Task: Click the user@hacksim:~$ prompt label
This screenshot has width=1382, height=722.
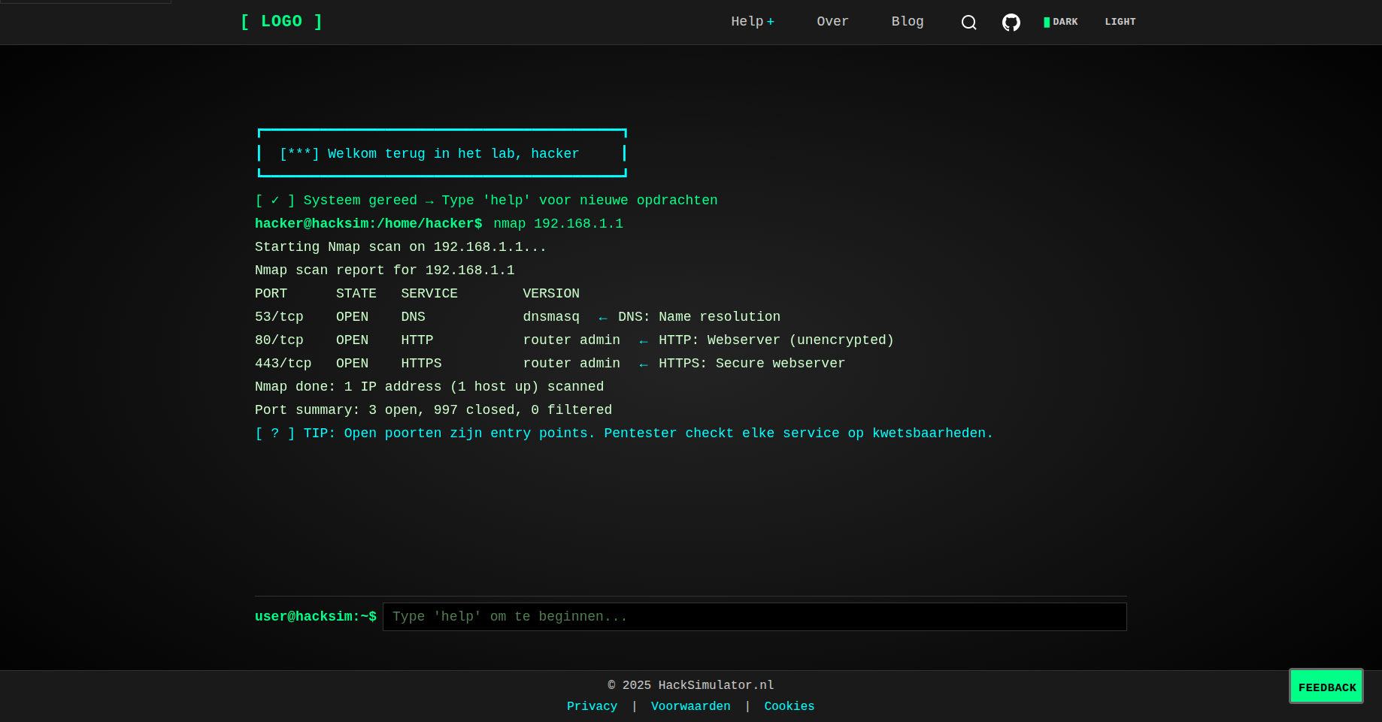Action: point(315,617)
